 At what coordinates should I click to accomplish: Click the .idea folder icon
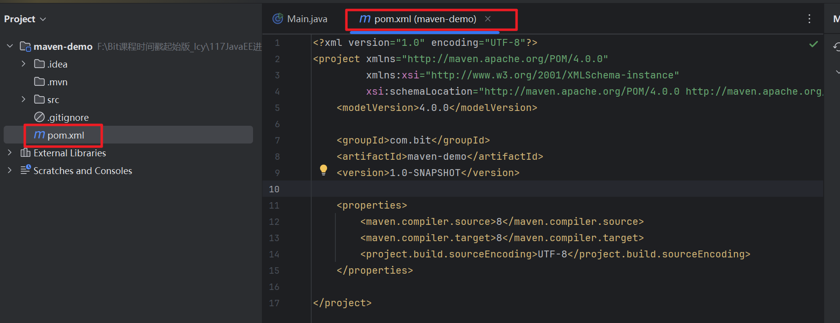pyautogui.click(x=39, y=64)
